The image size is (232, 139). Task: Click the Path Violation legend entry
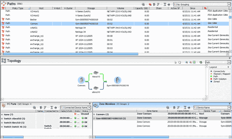coord(218,79)
